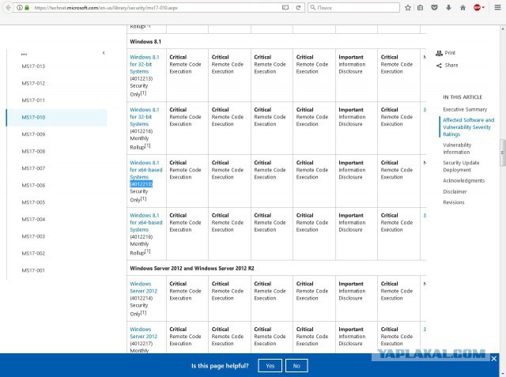This screenshot has height=377, width=506.
Task: Open MS17-007 in the left navigation
Action: (x=33, y=168)
